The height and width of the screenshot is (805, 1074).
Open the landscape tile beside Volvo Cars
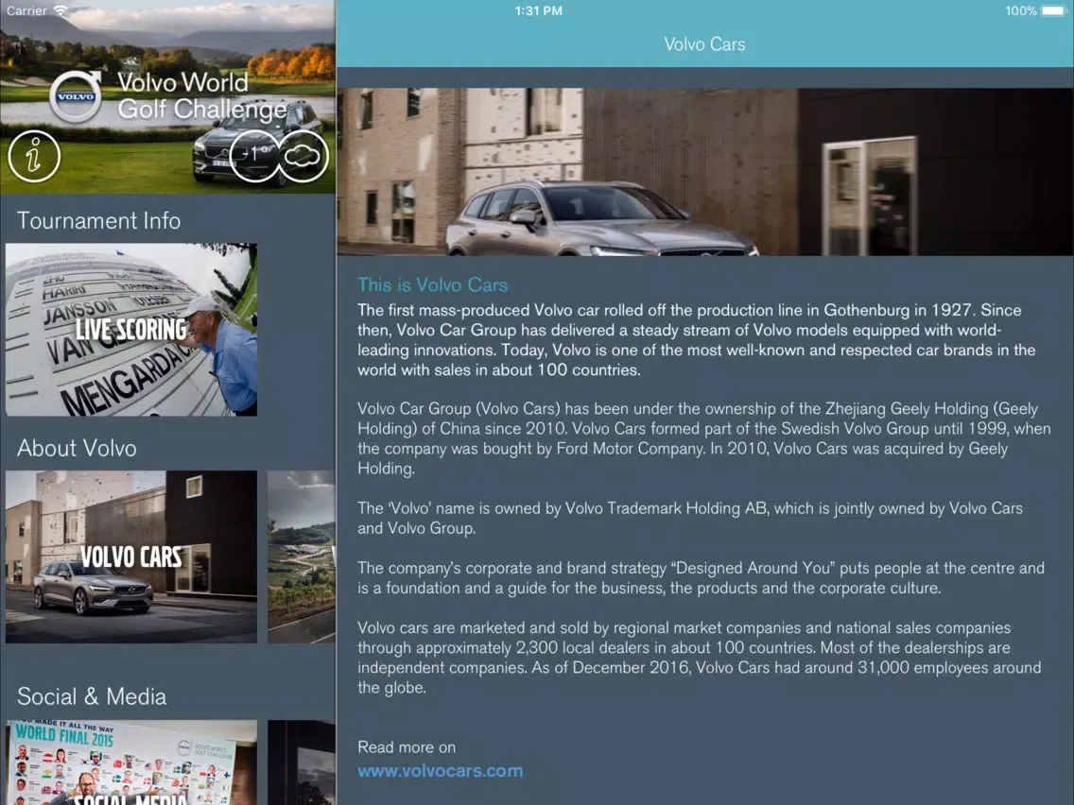click(x=302, y=557)
